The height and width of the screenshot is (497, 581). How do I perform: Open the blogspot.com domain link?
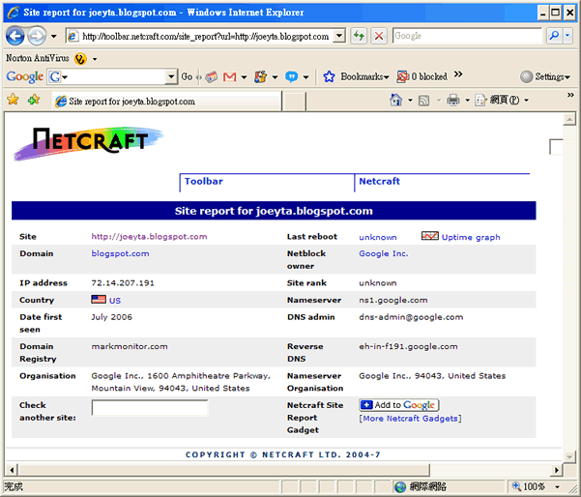120,253
